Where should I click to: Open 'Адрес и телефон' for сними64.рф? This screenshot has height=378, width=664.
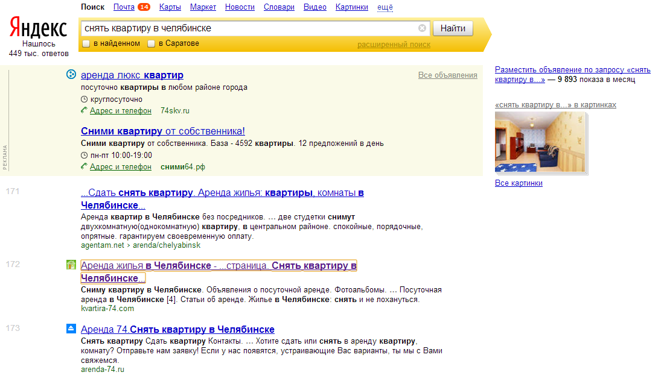120,166
